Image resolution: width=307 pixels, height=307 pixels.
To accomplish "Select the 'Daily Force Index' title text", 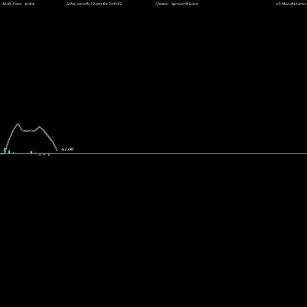I will [18, 4].
